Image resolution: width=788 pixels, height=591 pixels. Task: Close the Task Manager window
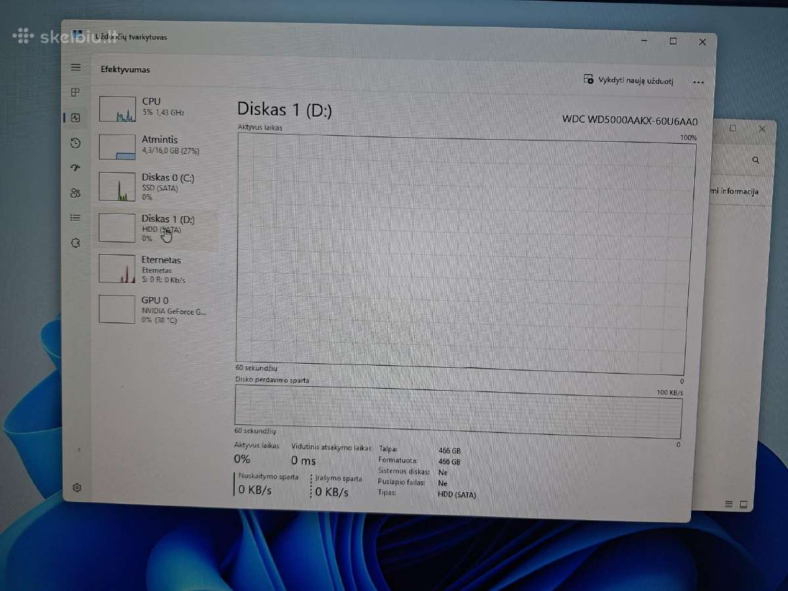703,42
